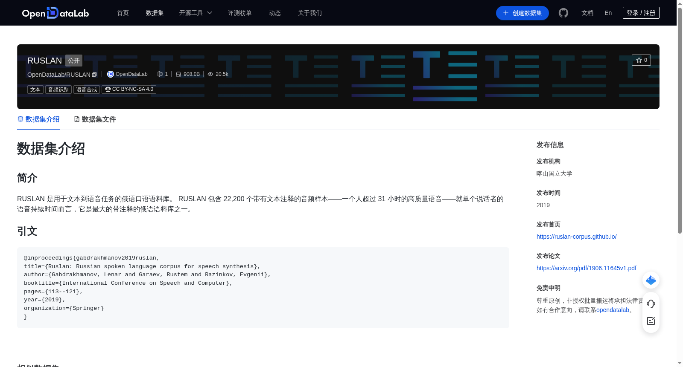The image size is (683, 367).
Task: Click the CC license scale icon
Action: tap(108, 89)
